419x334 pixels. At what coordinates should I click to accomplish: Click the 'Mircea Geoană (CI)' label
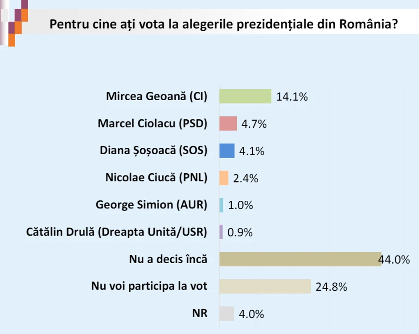point(156,96)
